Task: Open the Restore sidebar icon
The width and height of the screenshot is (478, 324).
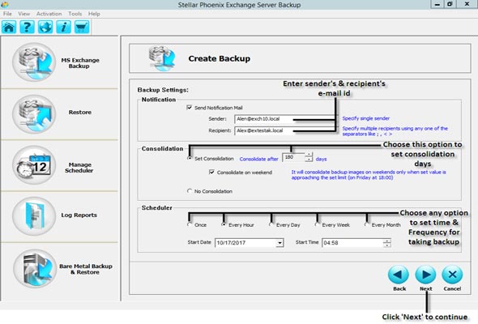Action: click(34, 114)
